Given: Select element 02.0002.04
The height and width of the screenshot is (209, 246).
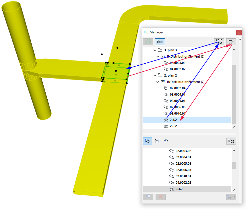Looking at the screenshot, I should tap(177, 88).
